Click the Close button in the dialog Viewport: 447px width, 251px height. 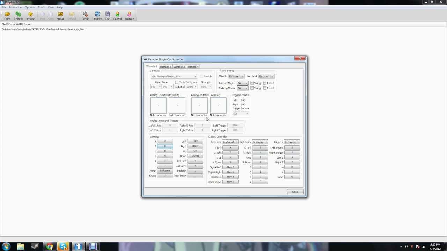295,192
